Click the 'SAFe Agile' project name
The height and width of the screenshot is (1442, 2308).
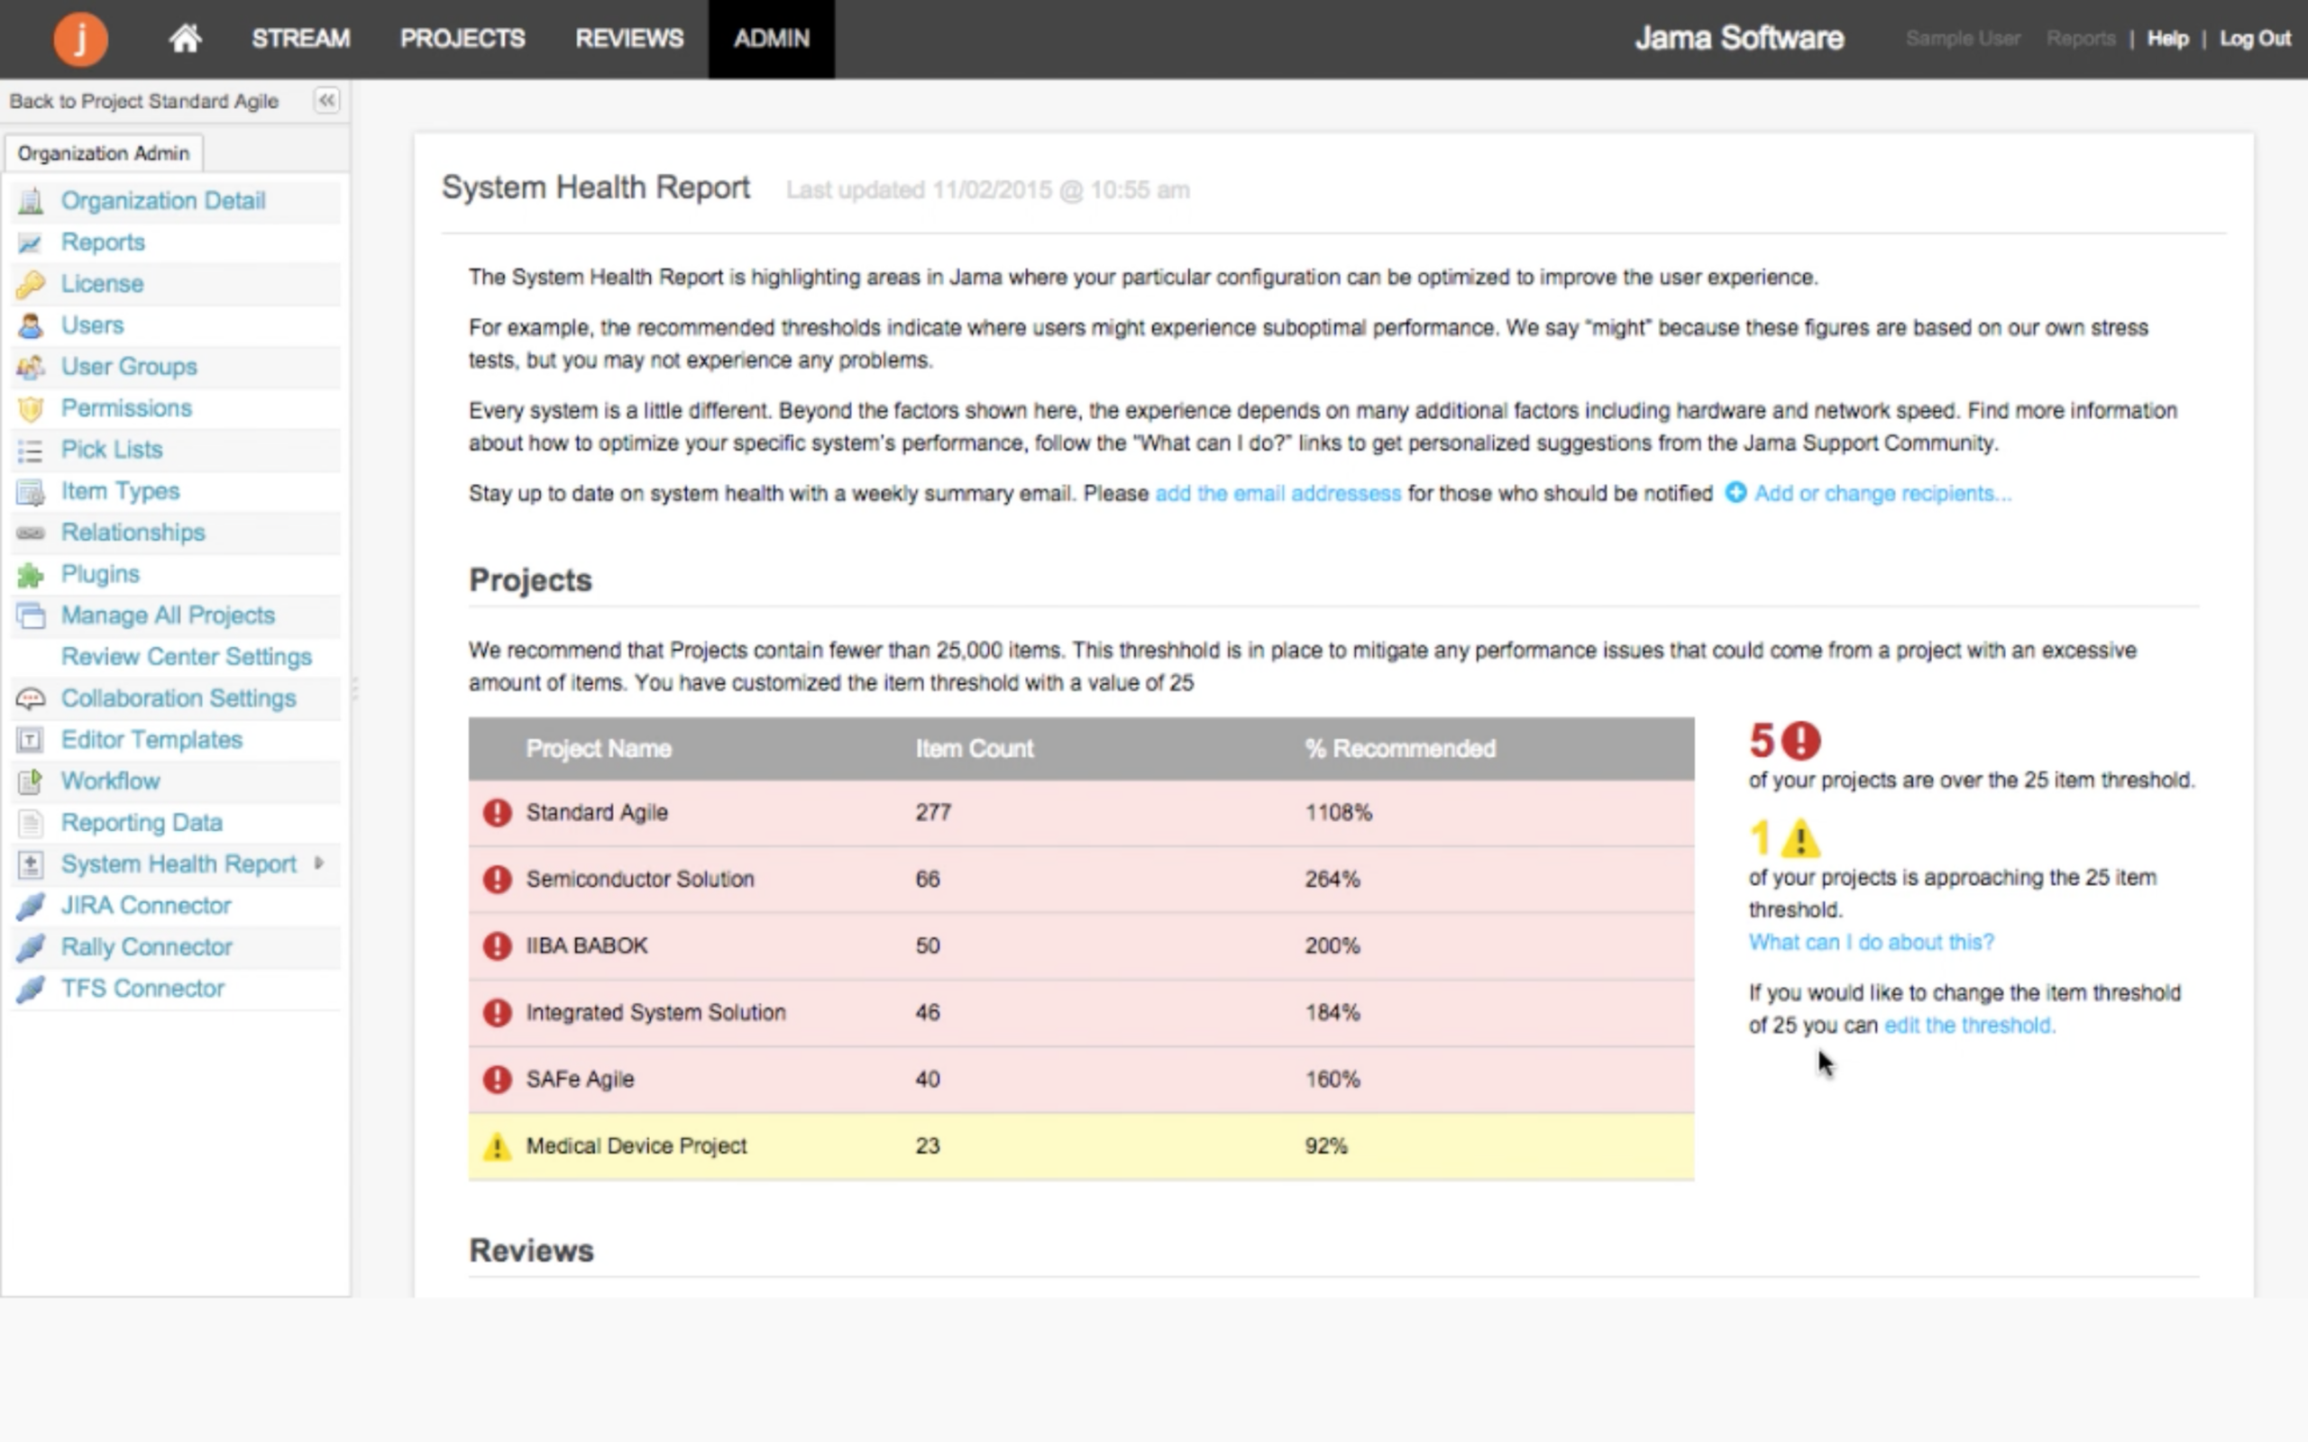point(580,1080)
